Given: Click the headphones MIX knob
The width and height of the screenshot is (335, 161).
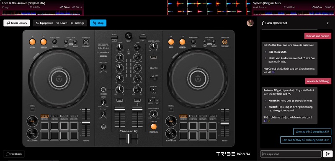Looking at the screenshot, I should click(103, 103).
